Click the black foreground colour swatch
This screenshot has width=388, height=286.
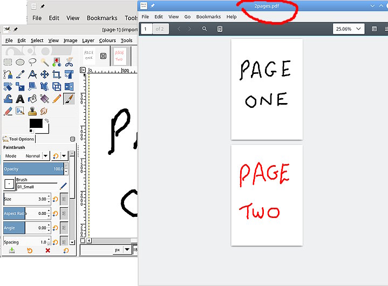(x=36, y=123)
